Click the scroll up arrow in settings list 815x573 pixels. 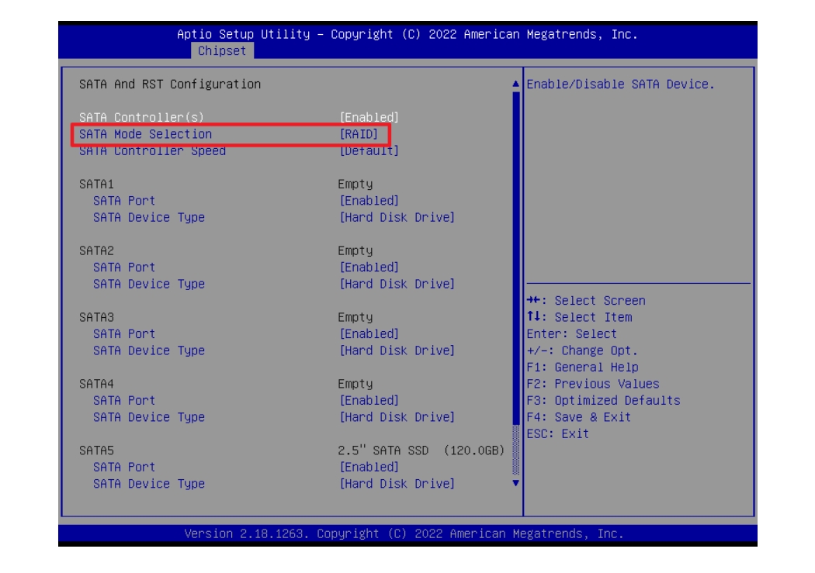point(514,84)
